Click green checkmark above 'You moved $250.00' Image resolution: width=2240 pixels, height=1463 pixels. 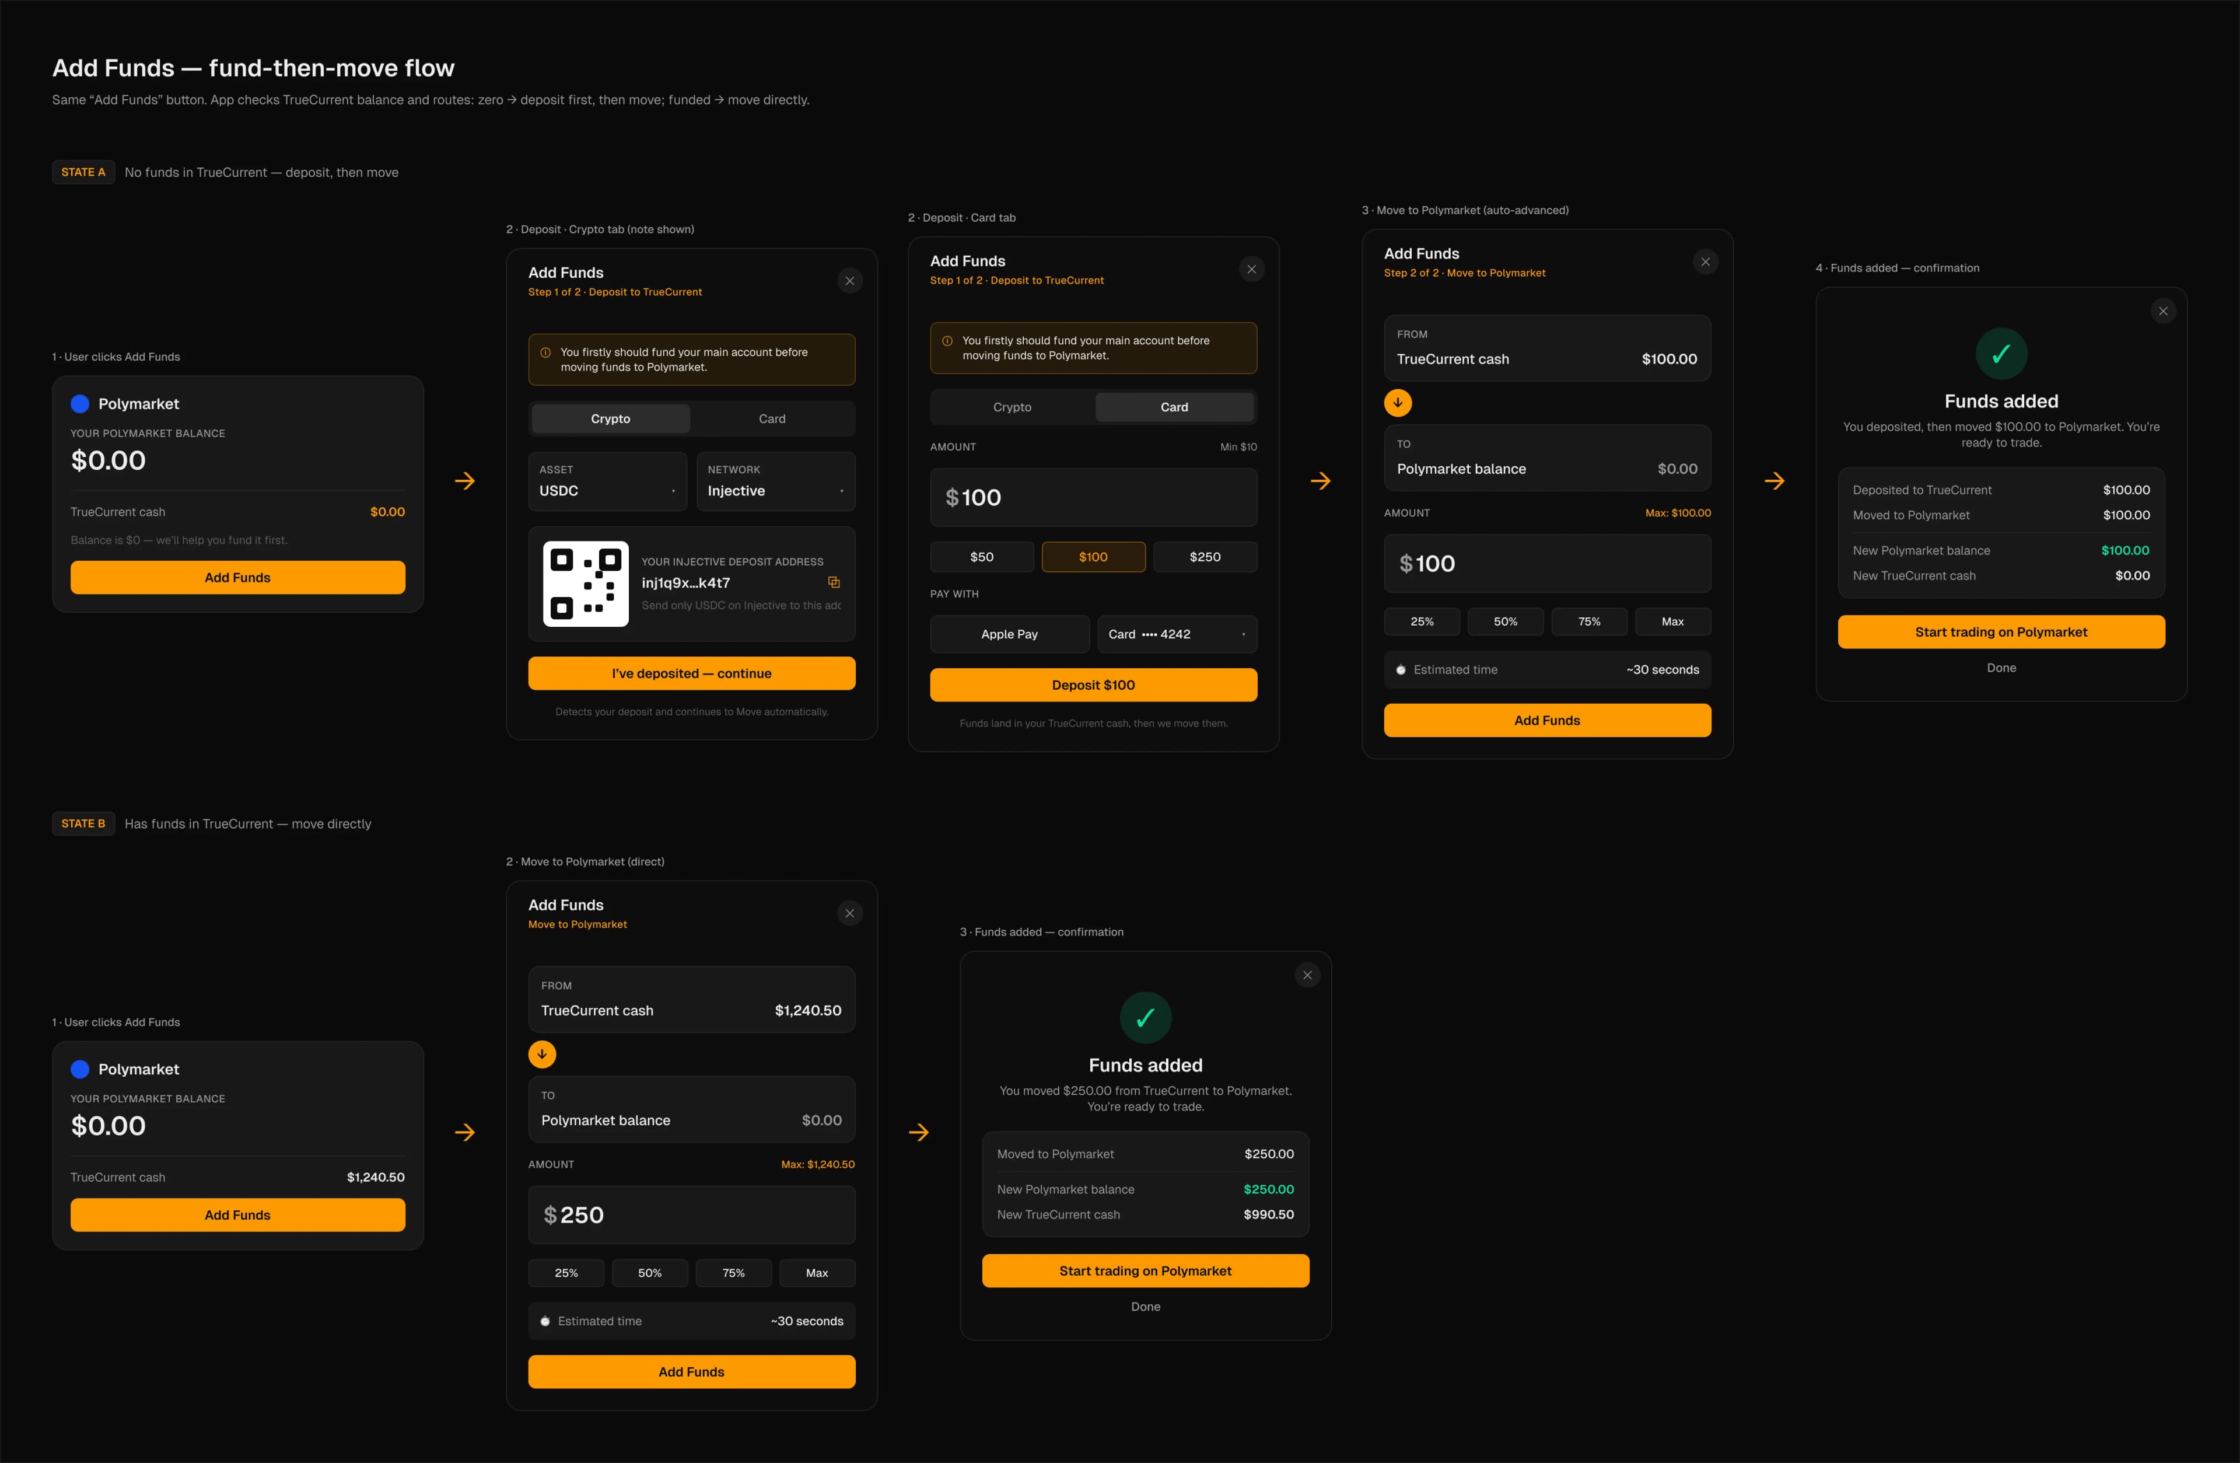pos(1146,1018)
